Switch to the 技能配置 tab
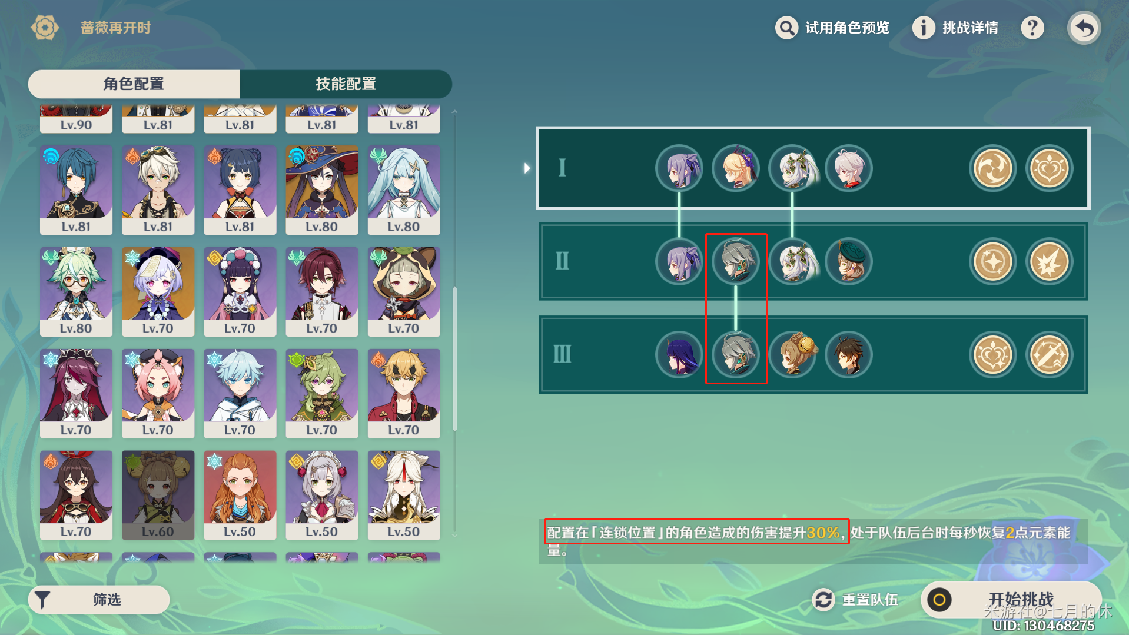1129x635 pixels. (x=346, y=84)
